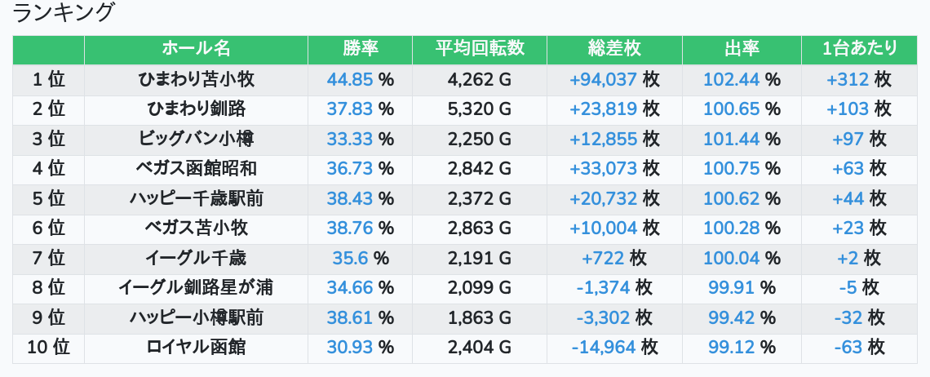
Task: Select the 102.44 payout rate value
Action: pos(731,79)
